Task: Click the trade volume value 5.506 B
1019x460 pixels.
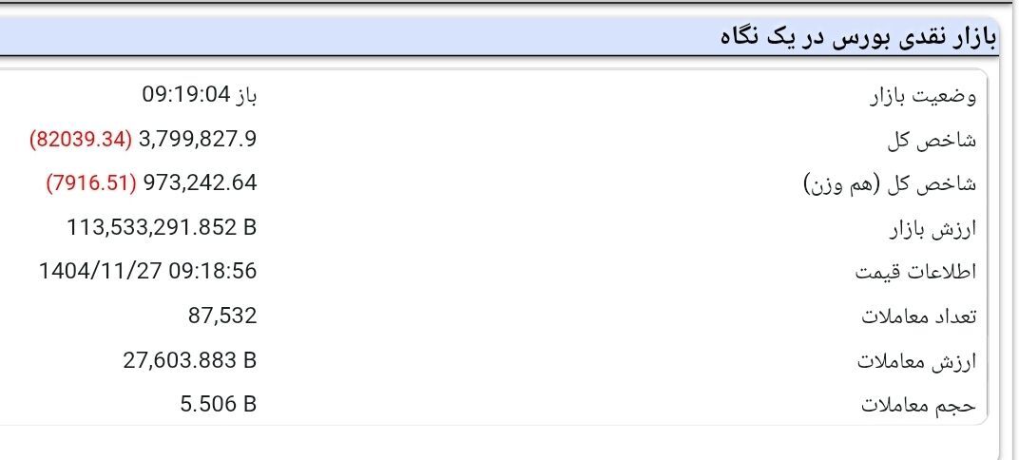Action: pyautogui.click(x=219, y=404)
